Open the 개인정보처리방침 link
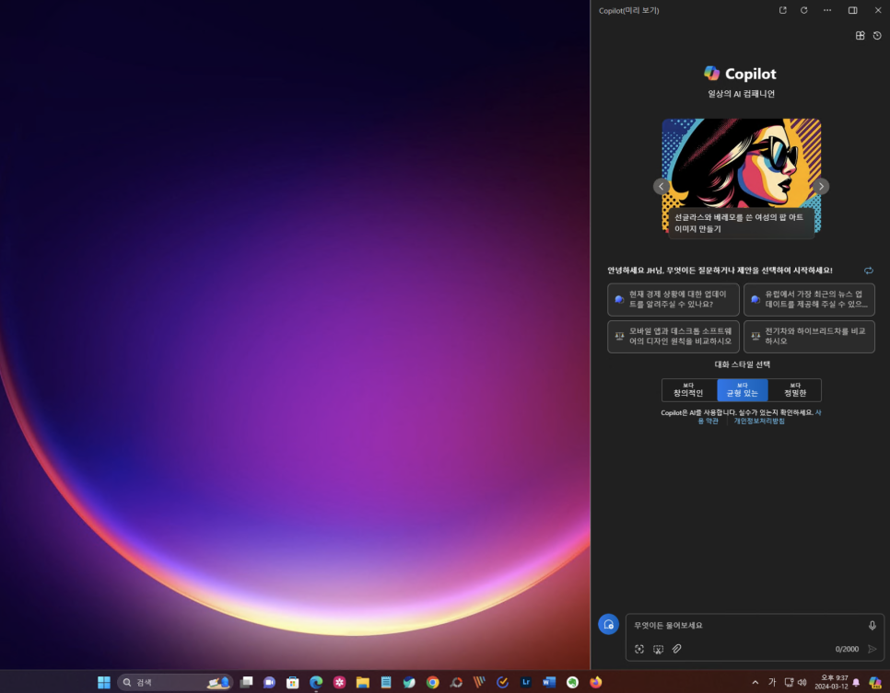890x693 pixels. pos(759,421)
